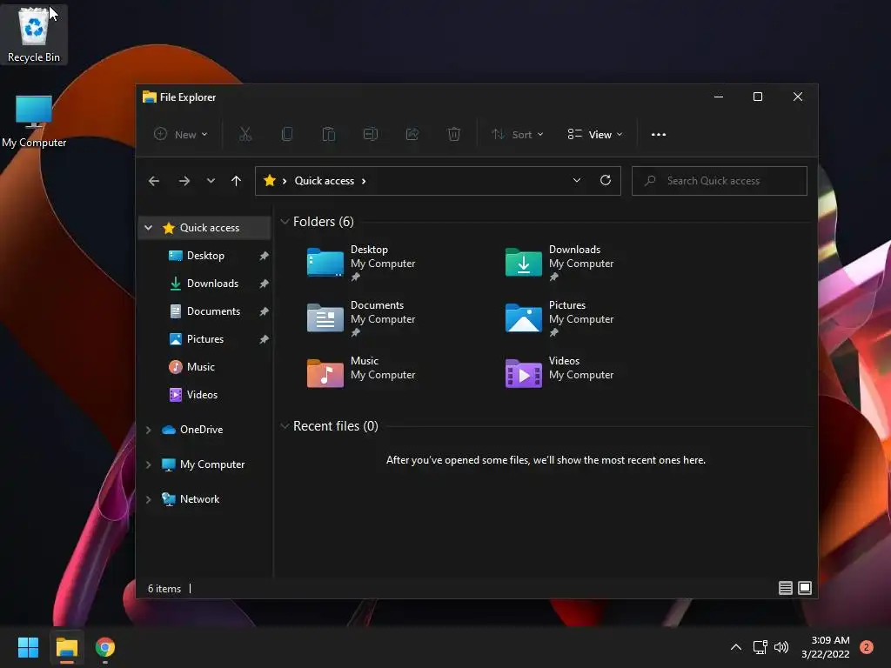Unpin Desktop using its sidebar pin icon
The height and width of the screenshot is (668, 891).
(264, 256)
